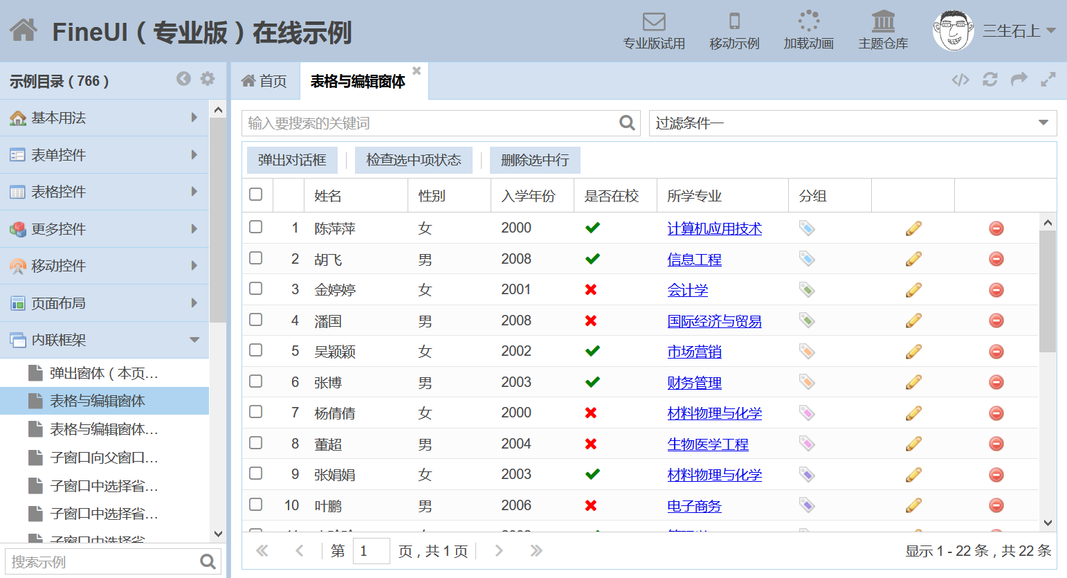Click the view source code icon

960,80
